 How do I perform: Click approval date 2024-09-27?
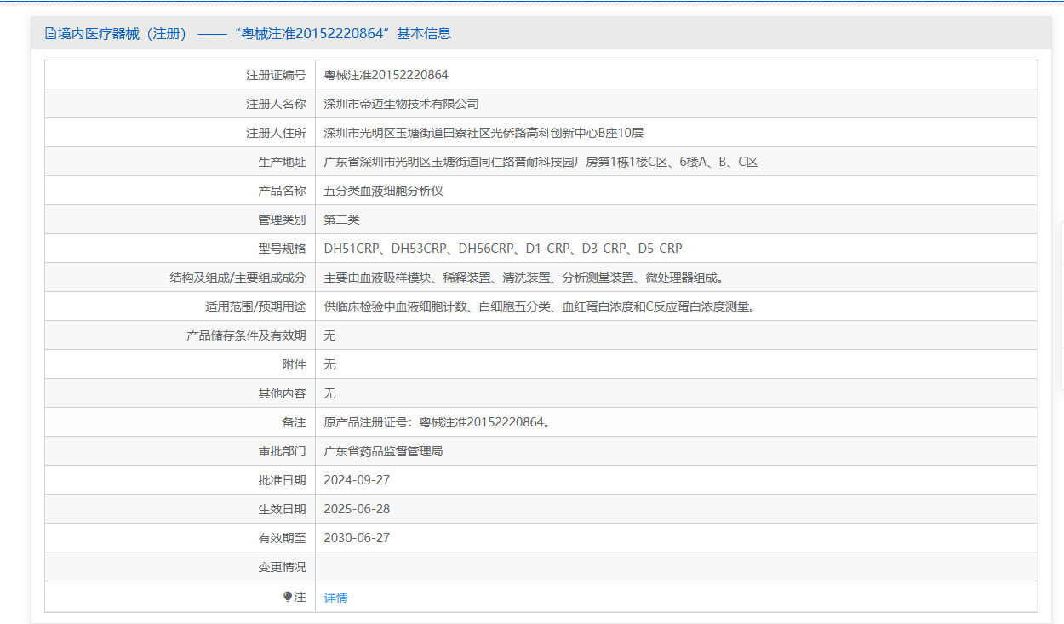click(357, 480)
